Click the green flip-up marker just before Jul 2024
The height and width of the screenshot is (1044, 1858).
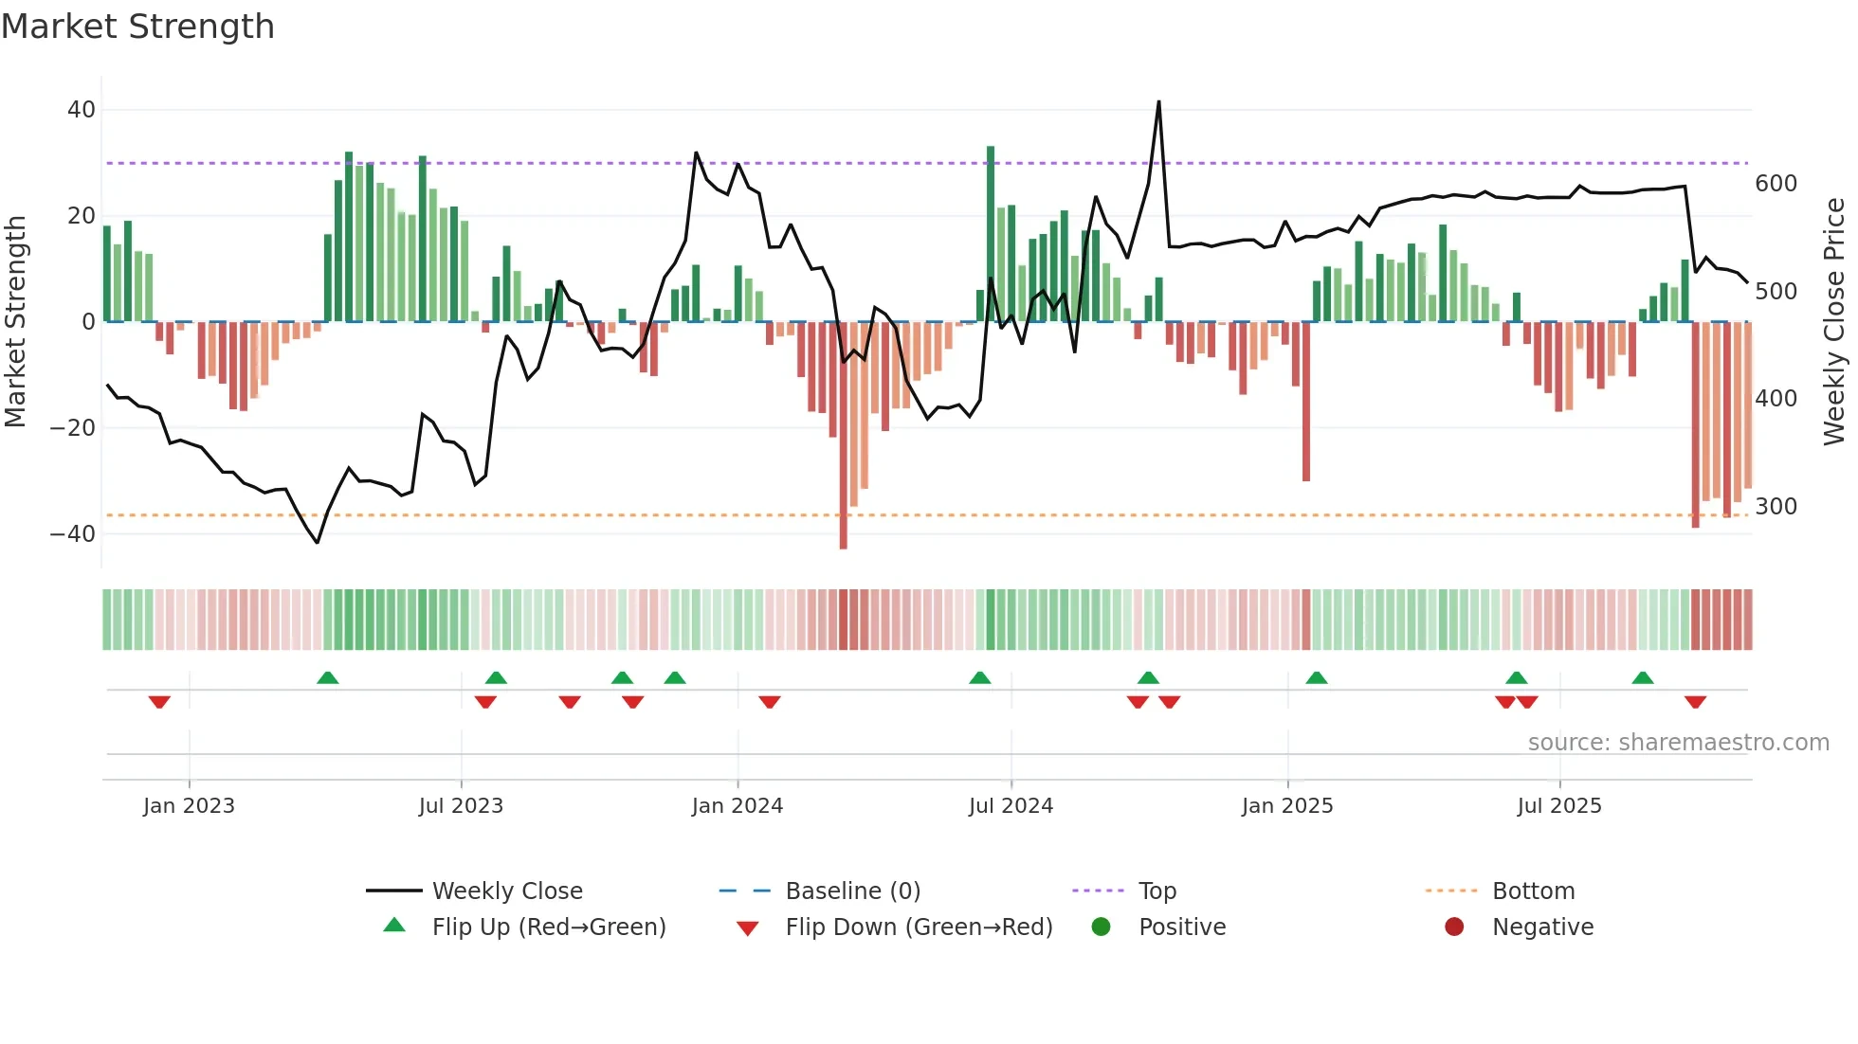pos(979,677)
